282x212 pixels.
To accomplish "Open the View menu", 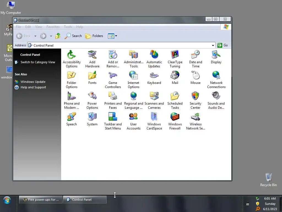I will point(39,27).
